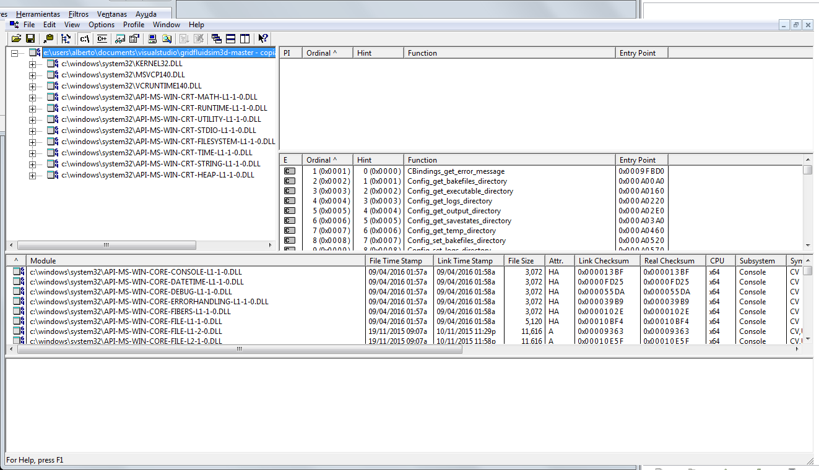
Task: Click the C export icon for Config_get_logs_directory
Action: click(x=289, y=201)
